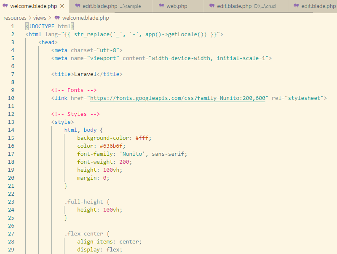The image size is (337, 254).
Task: Click the welcome.blade.php tab file icon
Action: point(5,6)
